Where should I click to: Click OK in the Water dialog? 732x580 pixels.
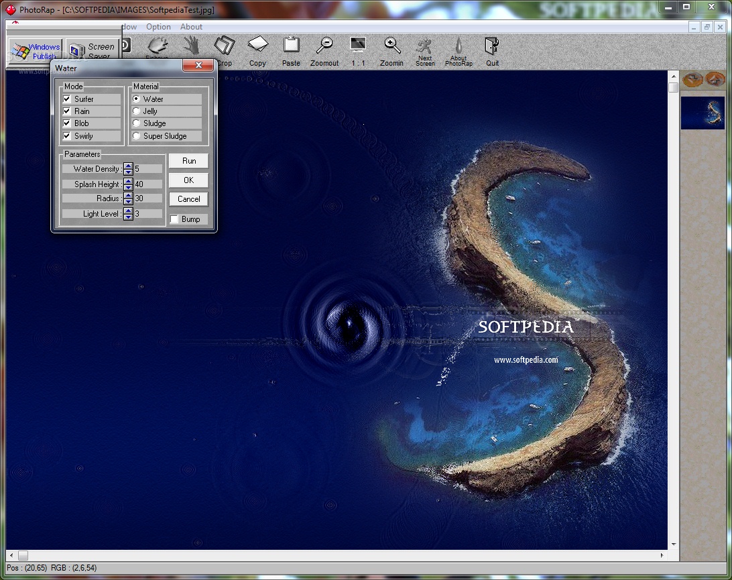coord(188,180)
